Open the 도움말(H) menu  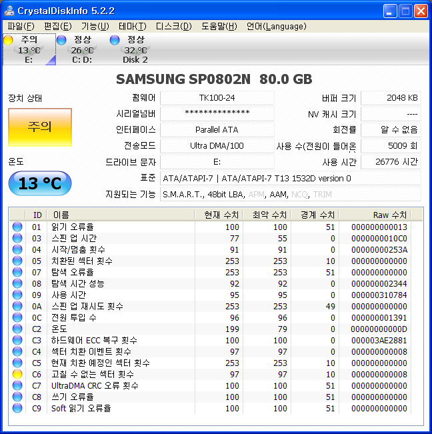tap(219, 26)
